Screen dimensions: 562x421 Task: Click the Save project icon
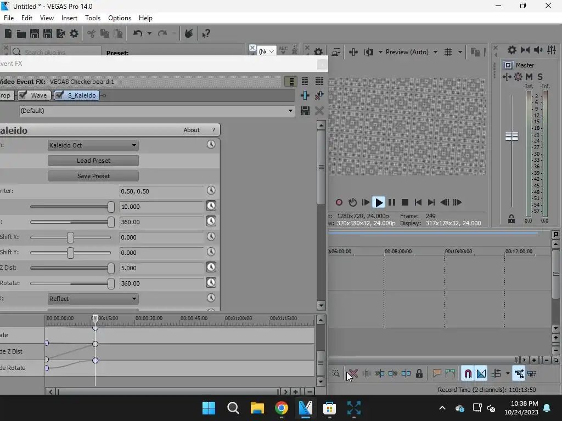35,33
